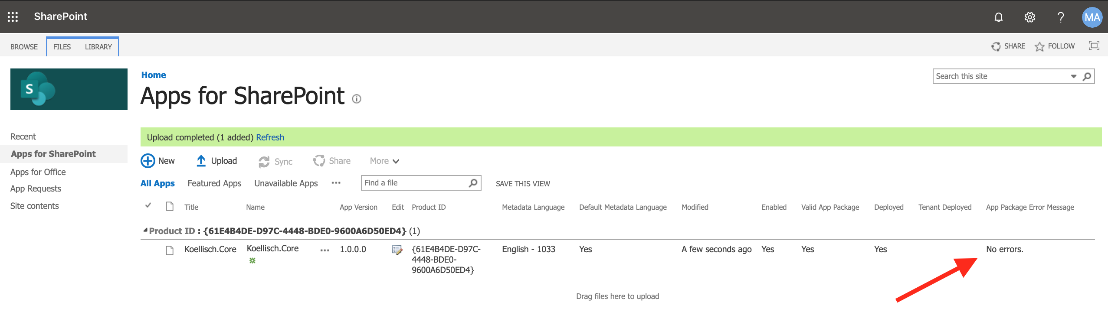
Task: Sort by the Valid App Package column header
Action: pos(830,207)
